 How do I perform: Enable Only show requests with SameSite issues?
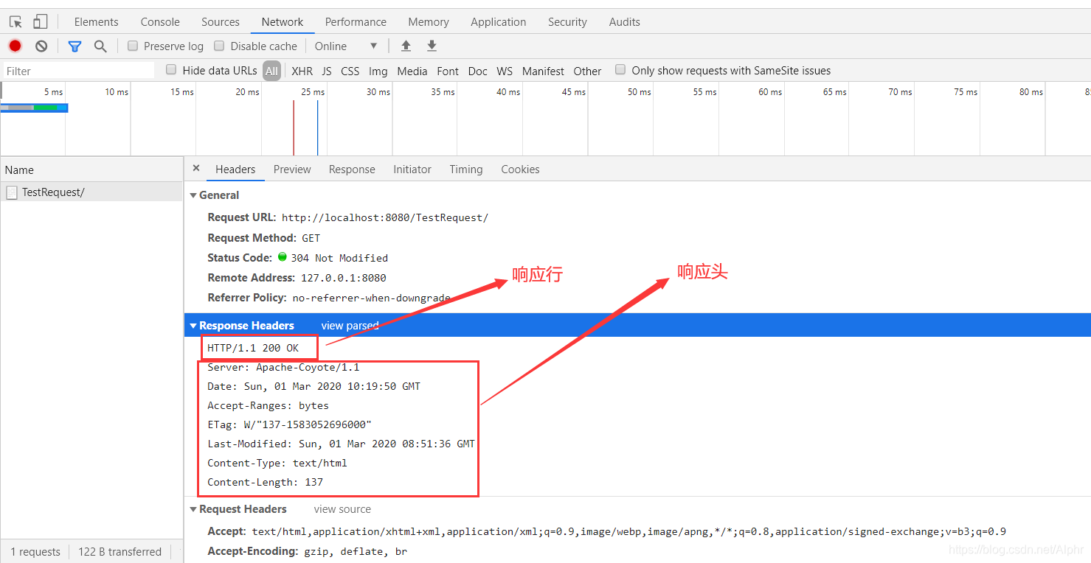[620, 70]
